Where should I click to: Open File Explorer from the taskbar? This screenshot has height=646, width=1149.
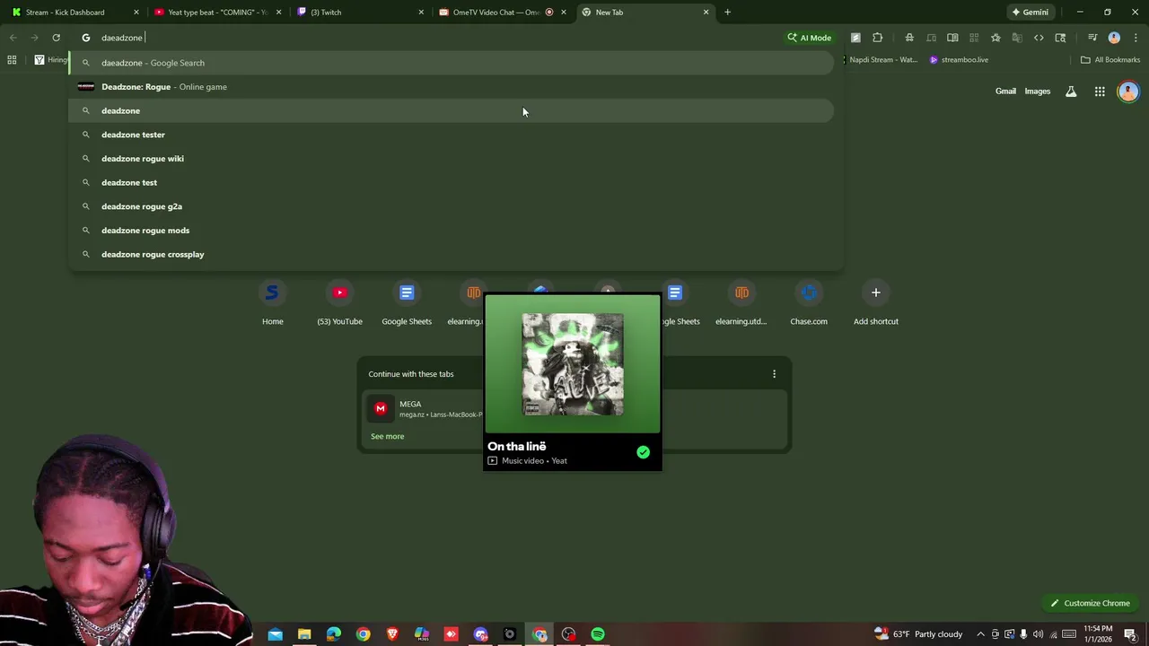[304, 634]
